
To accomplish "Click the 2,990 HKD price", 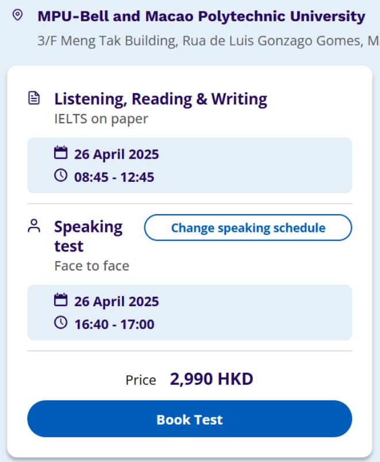I will tap(212, 379).
